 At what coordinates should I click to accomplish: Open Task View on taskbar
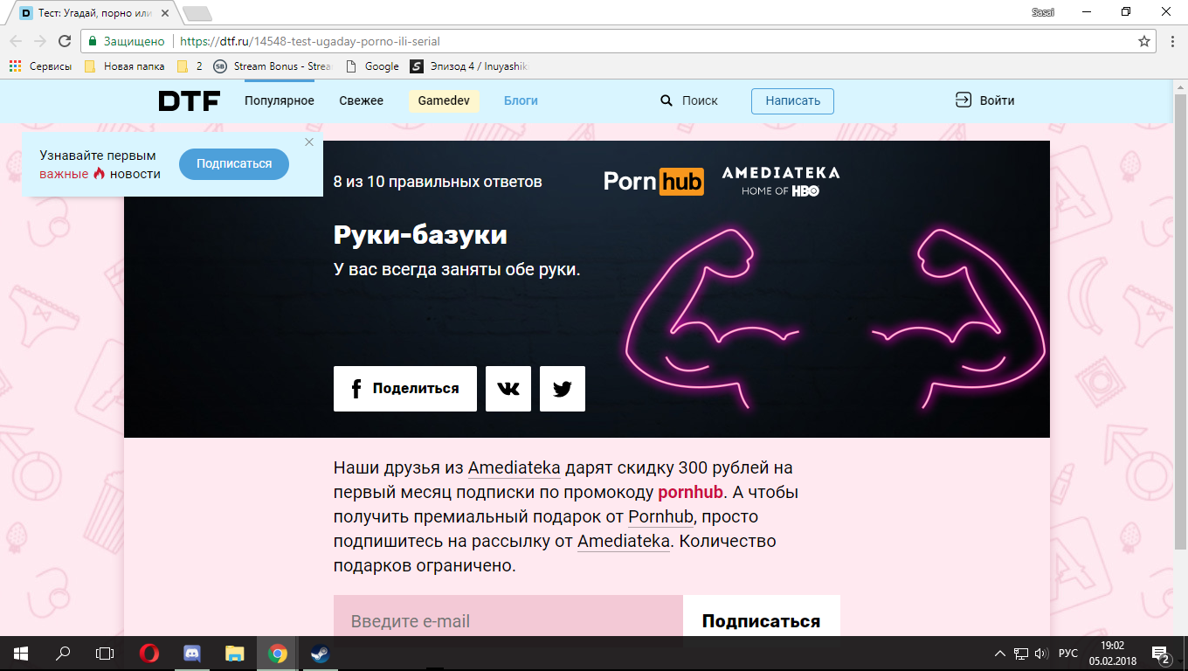click(x=105, y=653)
